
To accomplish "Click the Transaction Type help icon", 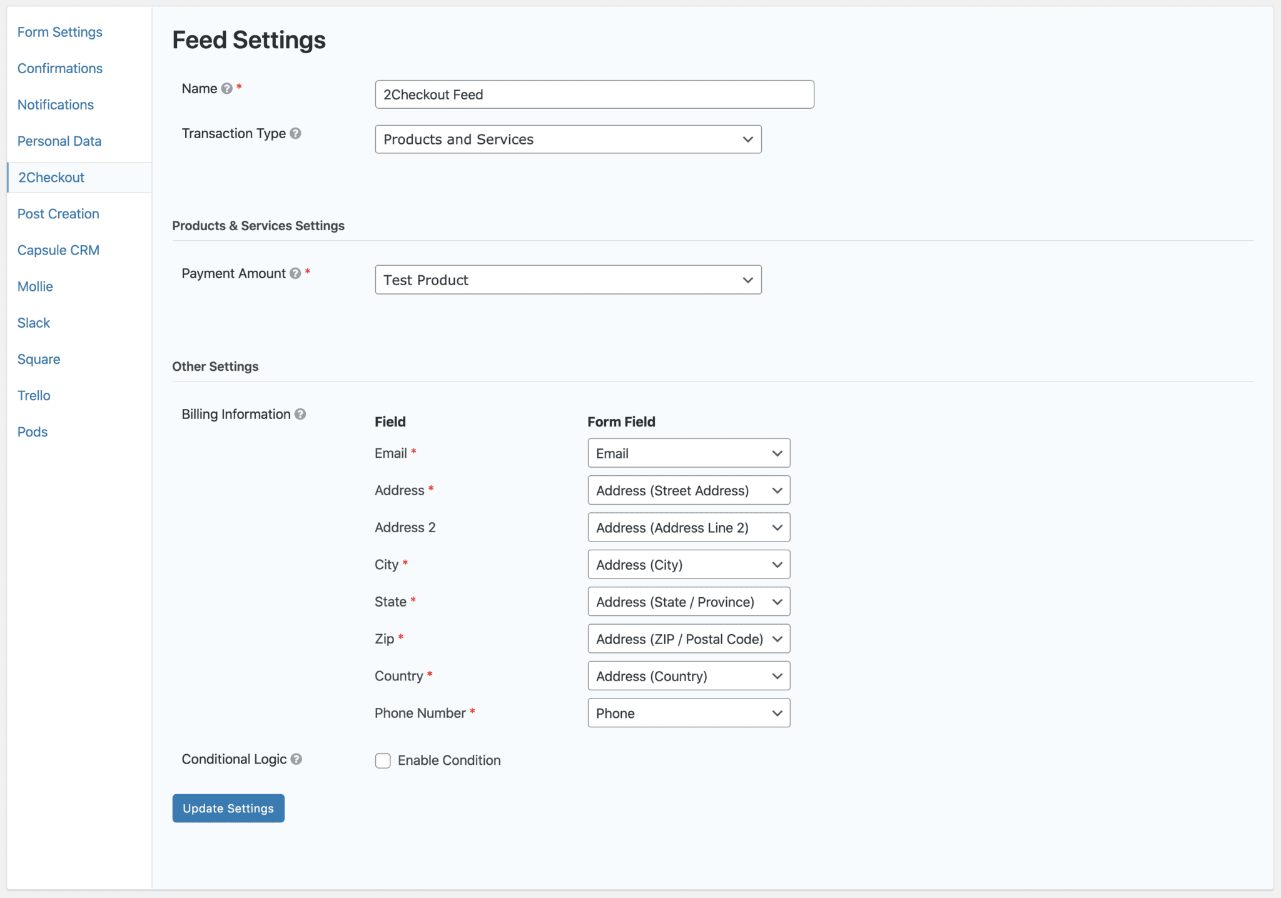I will pyautogui.click(x=296, y=133).
